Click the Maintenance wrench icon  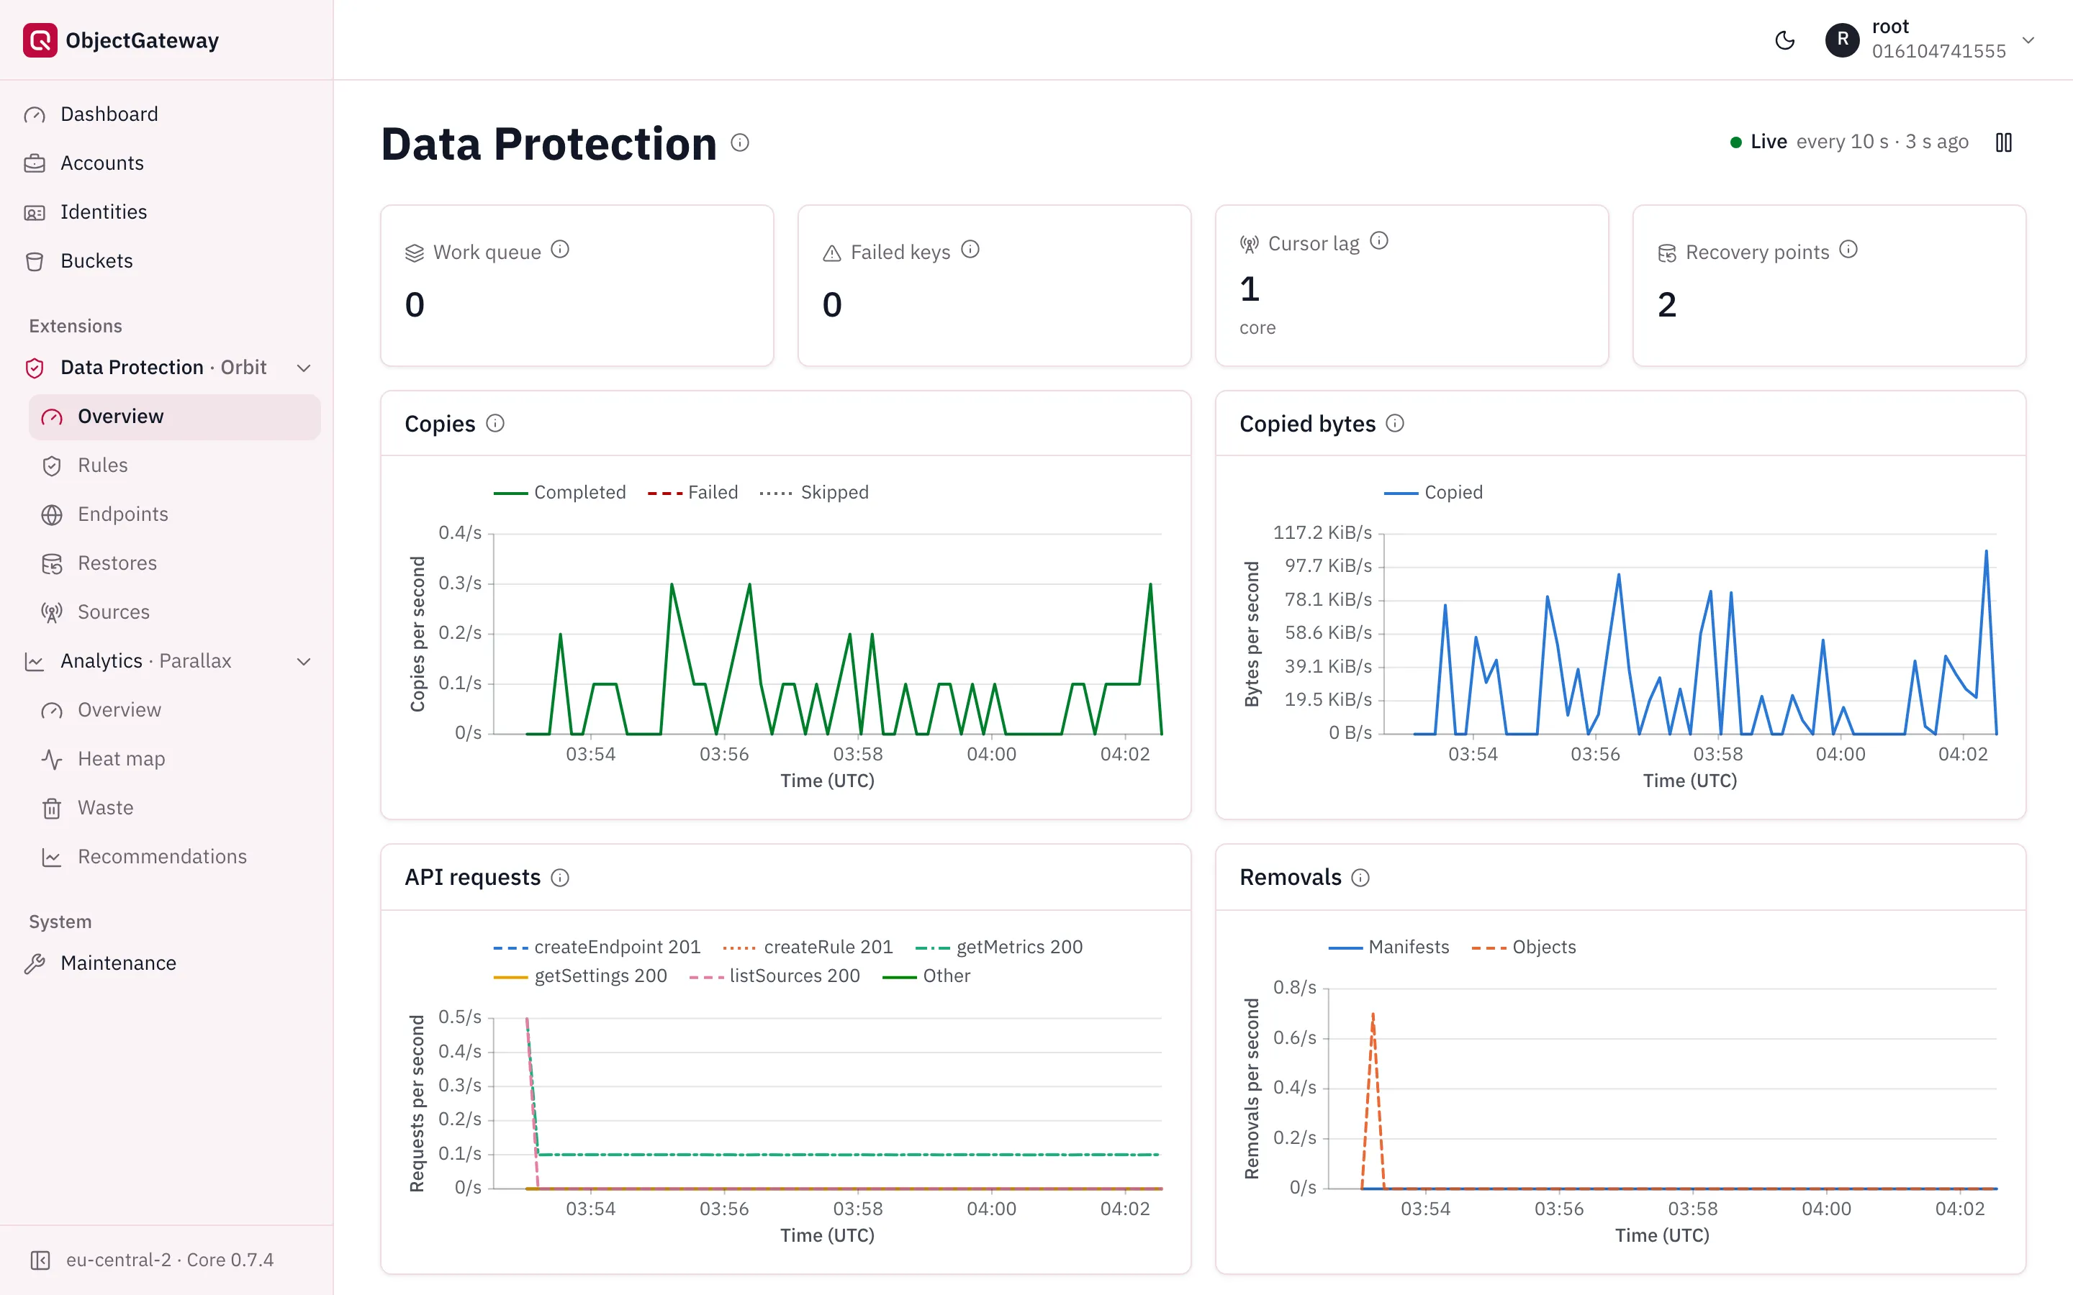tap(35, 964)
